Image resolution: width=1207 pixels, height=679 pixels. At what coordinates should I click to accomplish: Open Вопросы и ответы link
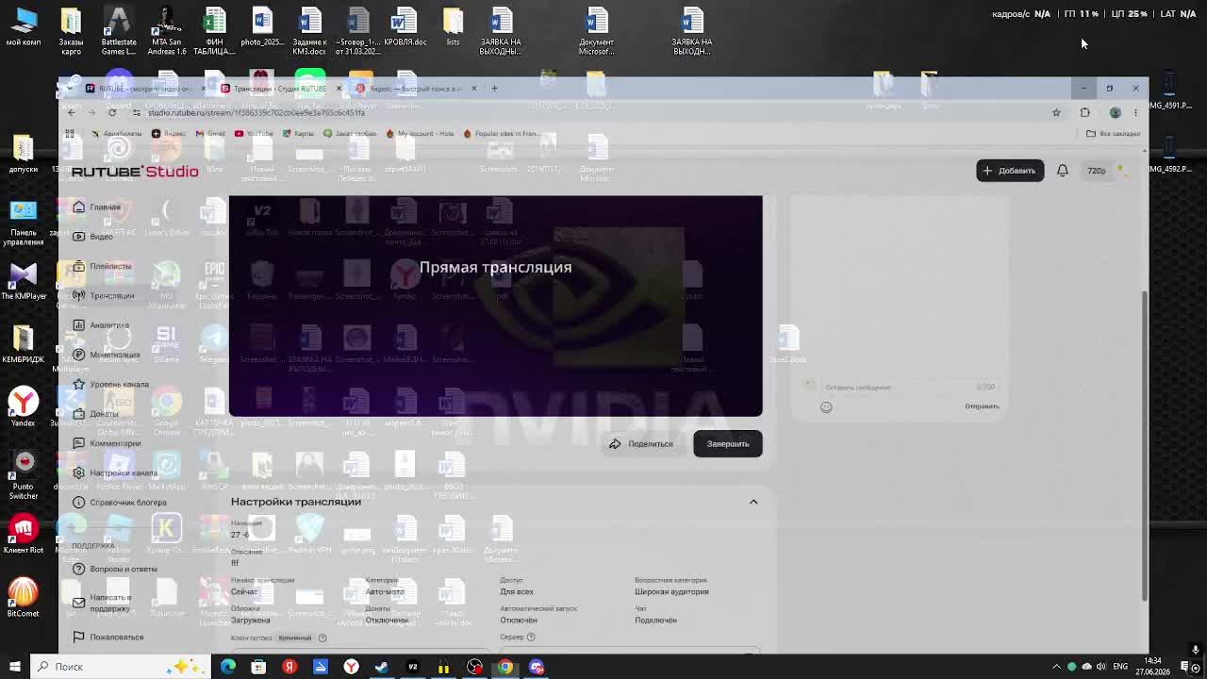(123, 569)
